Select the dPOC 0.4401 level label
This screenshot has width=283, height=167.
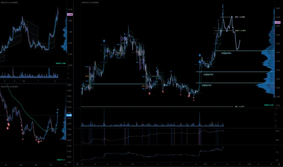pos(240,17)
